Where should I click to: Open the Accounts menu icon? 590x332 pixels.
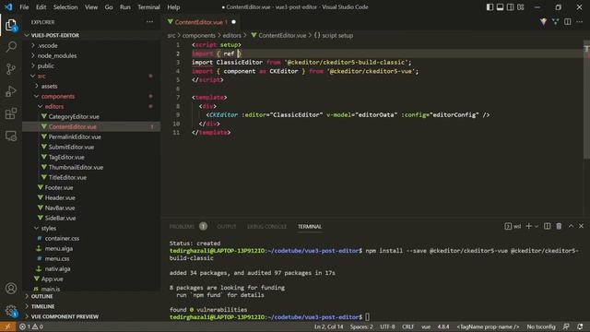[x=11, y=289]
